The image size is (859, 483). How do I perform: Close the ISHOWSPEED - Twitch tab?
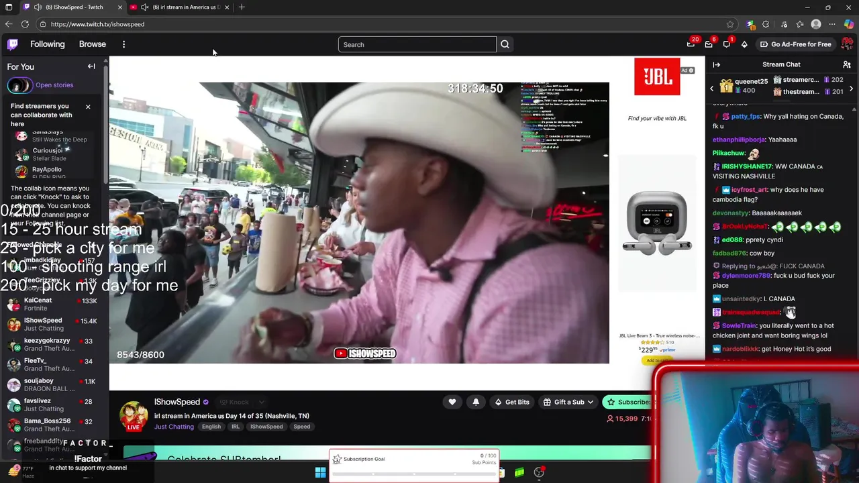[x=120, y=7]
